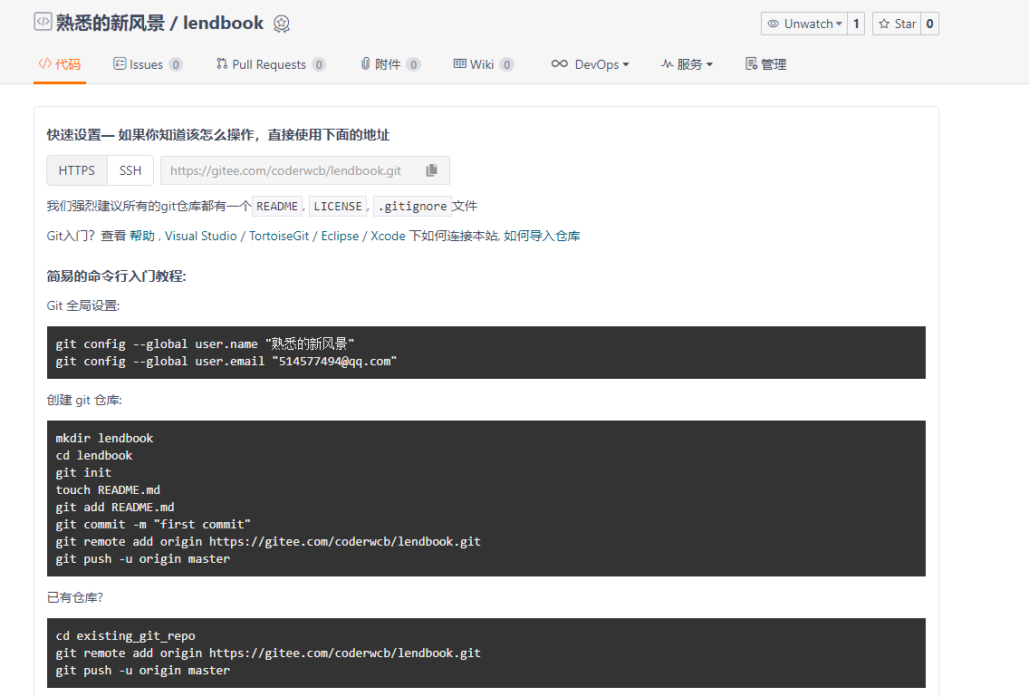Click the git commit first commit line
Viewport: 1029px width, 697px height.
click(x=153, y=524)
